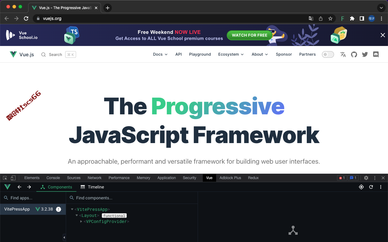
Task: Click the Vue.js logo home link
Action: click(x=22, y=54)
